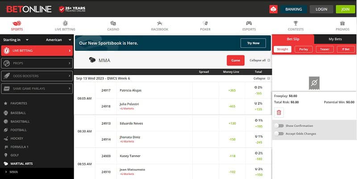The image size is (357, 179).
Task: Click the Live Betting stopwatch icon
Action: 7,50
